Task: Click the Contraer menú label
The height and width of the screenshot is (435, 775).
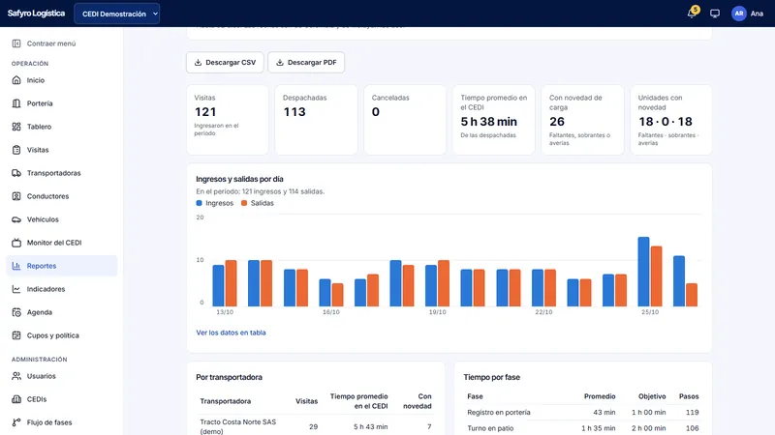Action: coord(51,43)
